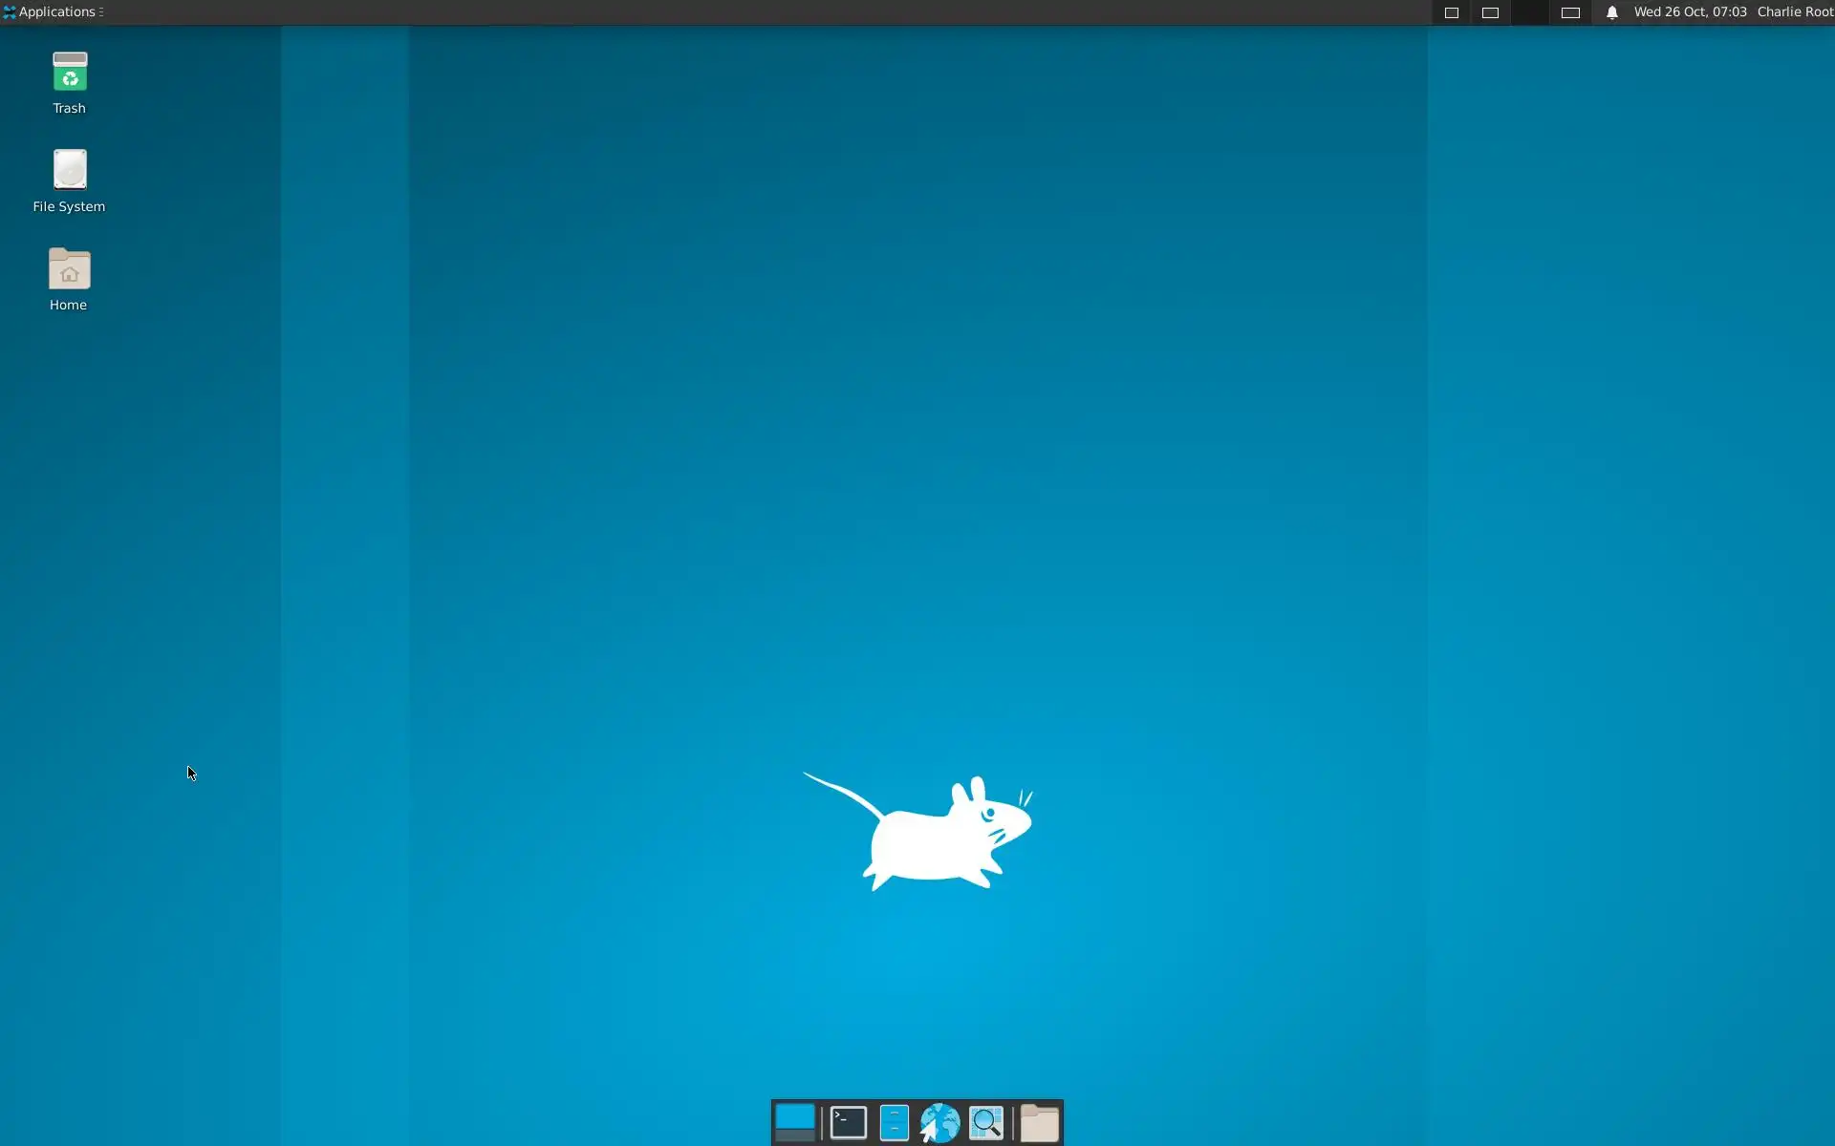Screen dimensions: 1835x1146
Task: Select the File System drive icon
Action: click(x=69, y=170)
